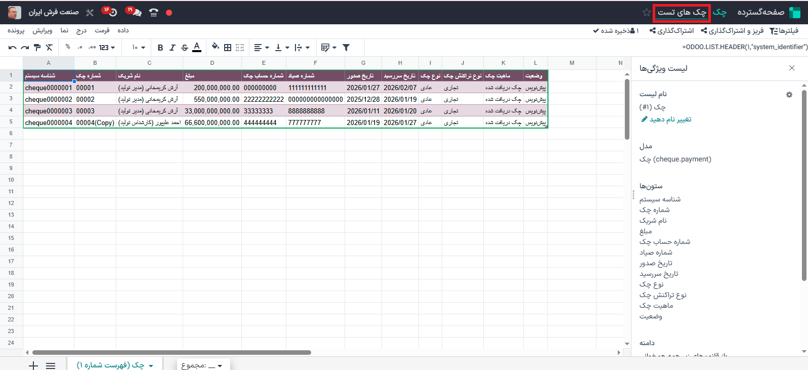Open the horizontal align dropdown

point(261,48)
